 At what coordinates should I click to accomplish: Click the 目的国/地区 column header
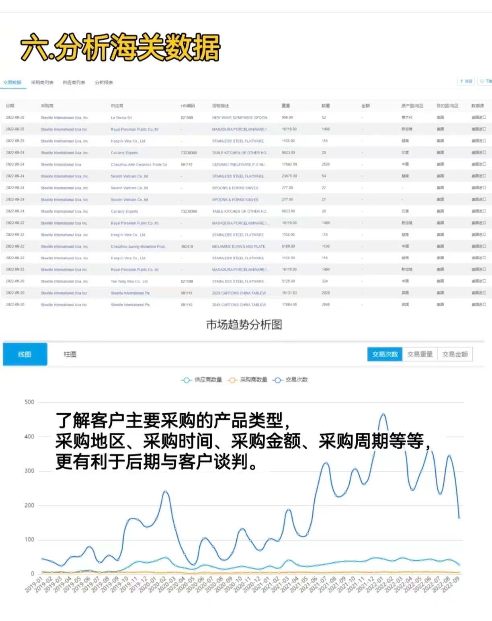coord(447,106)
